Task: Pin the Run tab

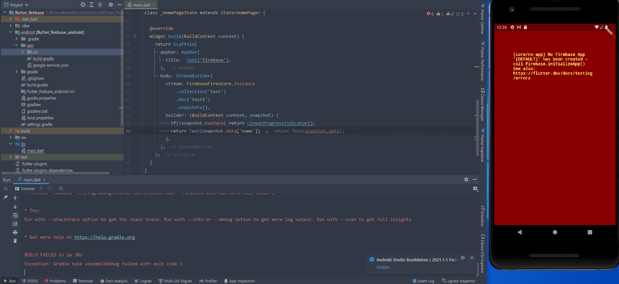Action: point(6,197)
